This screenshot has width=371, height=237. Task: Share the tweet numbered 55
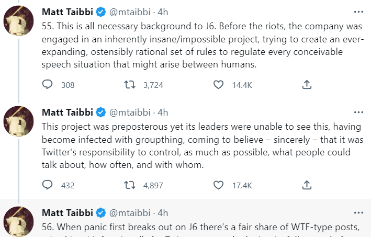pyautogui.click(x=307, y=85)
